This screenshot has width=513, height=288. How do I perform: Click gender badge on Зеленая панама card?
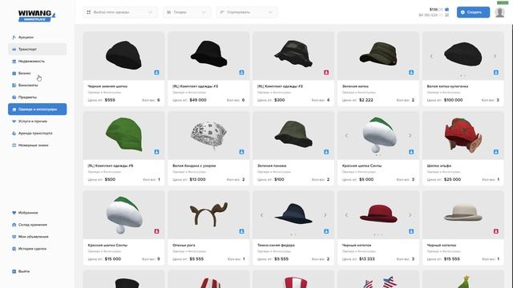(x=326, y=152)
